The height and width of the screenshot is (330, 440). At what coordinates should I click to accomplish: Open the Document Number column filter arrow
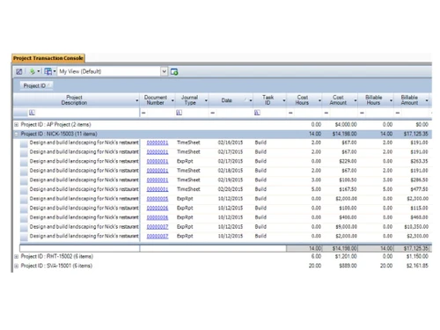(x=172, y=100)
